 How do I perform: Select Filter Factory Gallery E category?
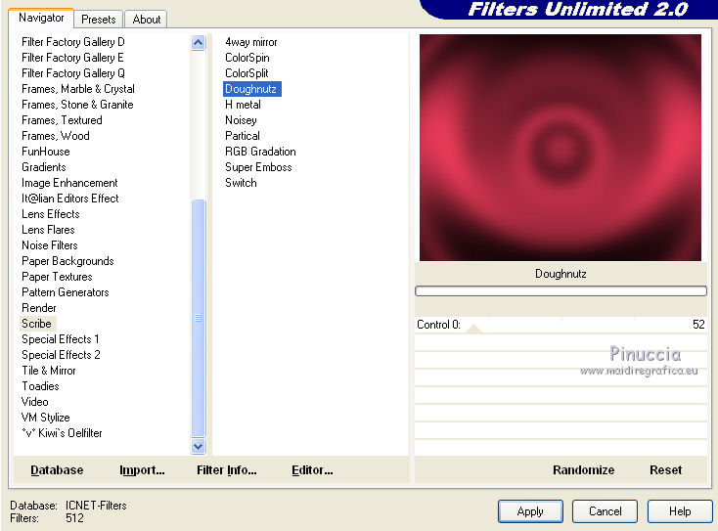[x=72, y=58]
